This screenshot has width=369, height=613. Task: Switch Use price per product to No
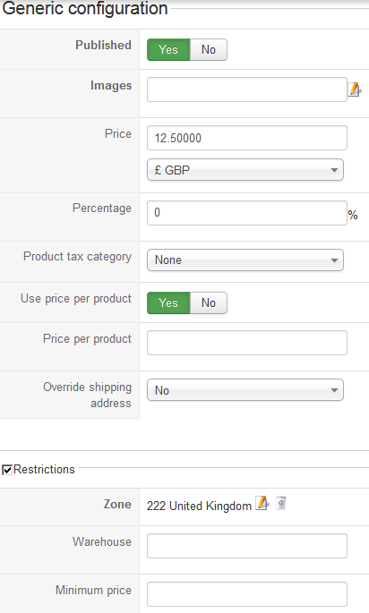click(x=209, y=303)
